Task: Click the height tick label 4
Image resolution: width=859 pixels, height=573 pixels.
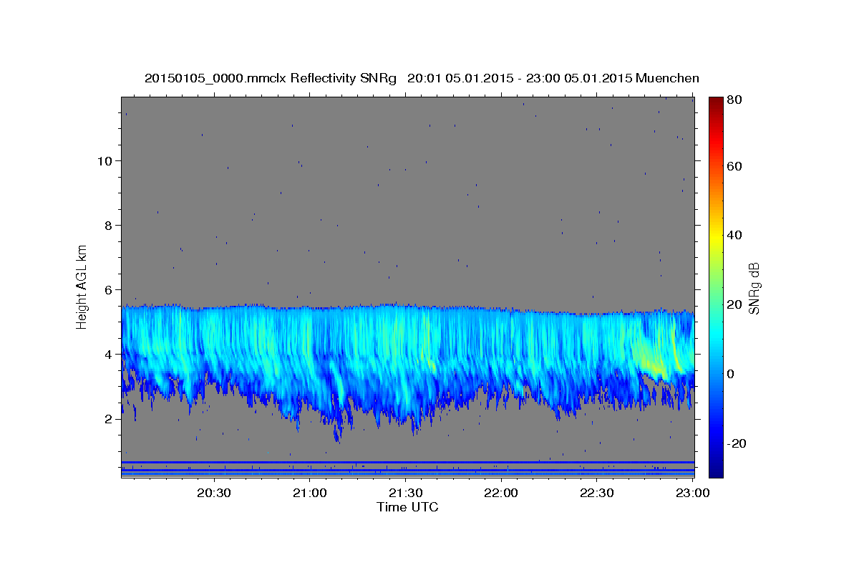Action: 110,355
